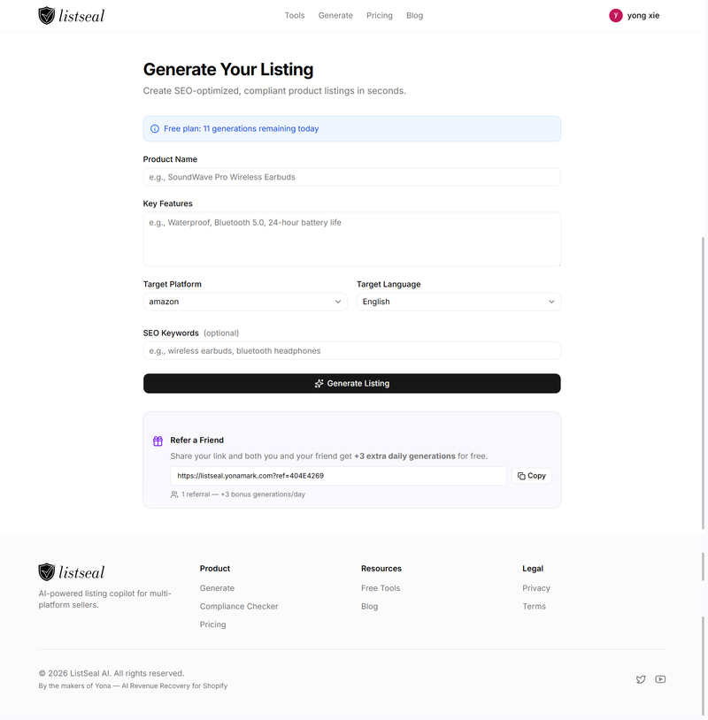Click the footer listseal shield logo
Viewport: 708px width, 720px height.
46,572
